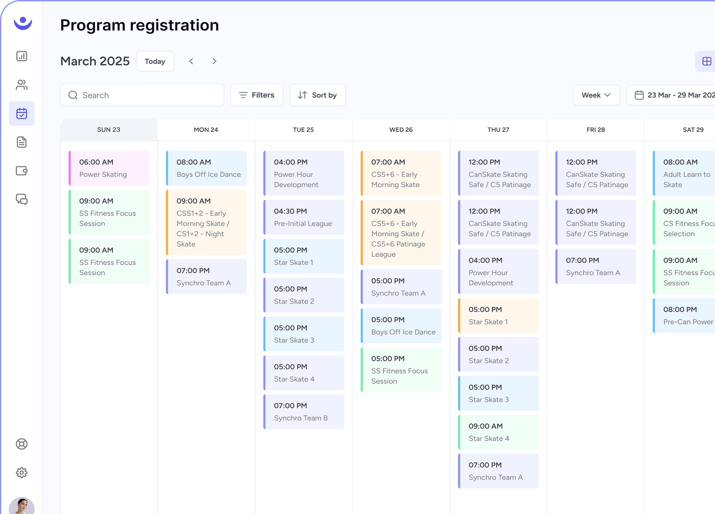715x514 pixels.
Task: Expand the Week view dropdown
Action: 597,95
